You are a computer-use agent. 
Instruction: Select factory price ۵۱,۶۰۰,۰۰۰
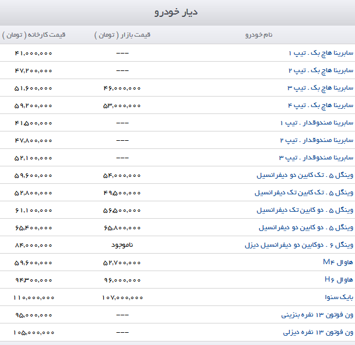33,88
